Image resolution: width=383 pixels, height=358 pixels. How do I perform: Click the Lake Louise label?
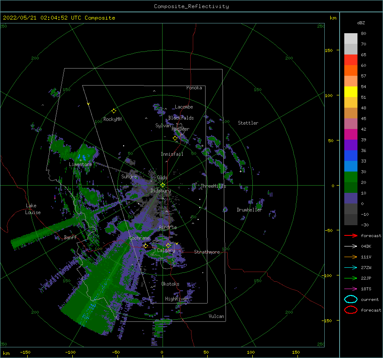click(33, 209)
